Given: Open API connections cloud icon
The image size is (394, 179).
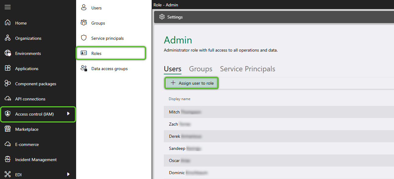Looking at the screenshot, I should click(8, 99).
